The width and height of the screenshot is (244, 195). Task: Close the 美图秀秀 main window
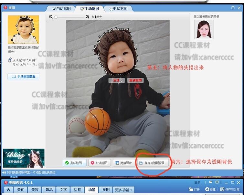point(239,182)
